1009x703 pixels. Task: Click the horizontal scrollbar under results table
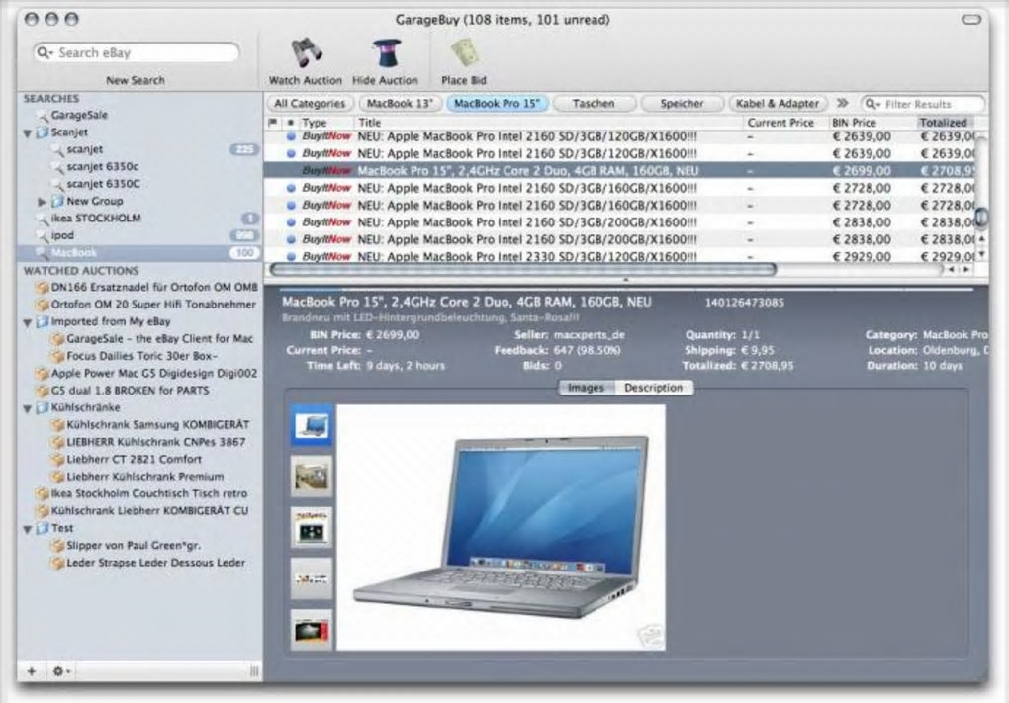(x=522, y=270)
